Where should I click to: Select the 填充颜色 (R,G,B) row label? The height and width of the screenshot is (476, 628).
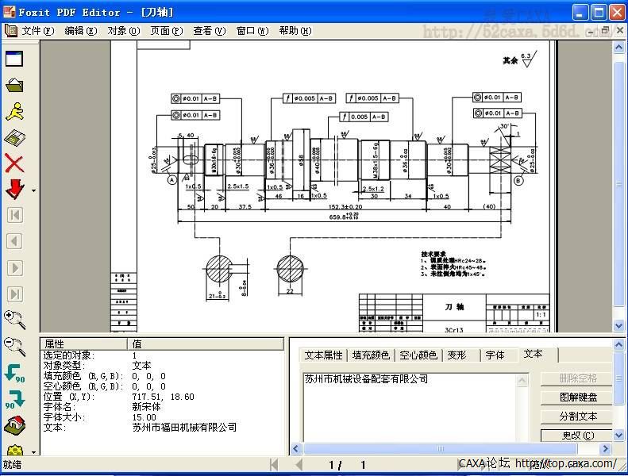(83, 376)
